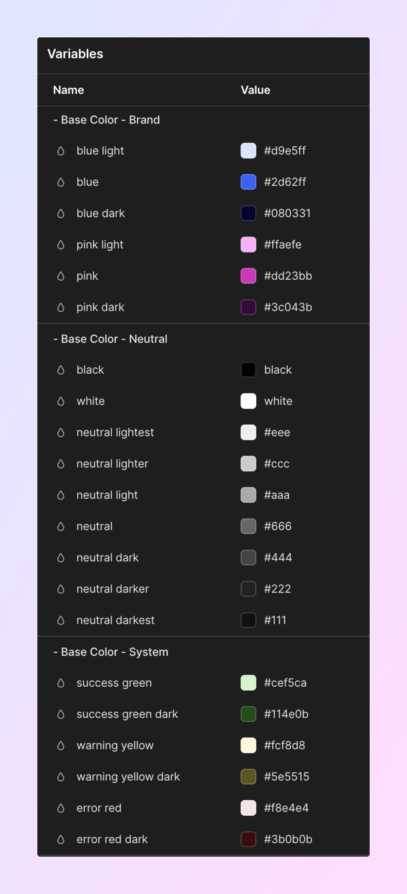Edit the #3b0b0b value text
This screenshot has width=407, height=894.
click(288, 839)
